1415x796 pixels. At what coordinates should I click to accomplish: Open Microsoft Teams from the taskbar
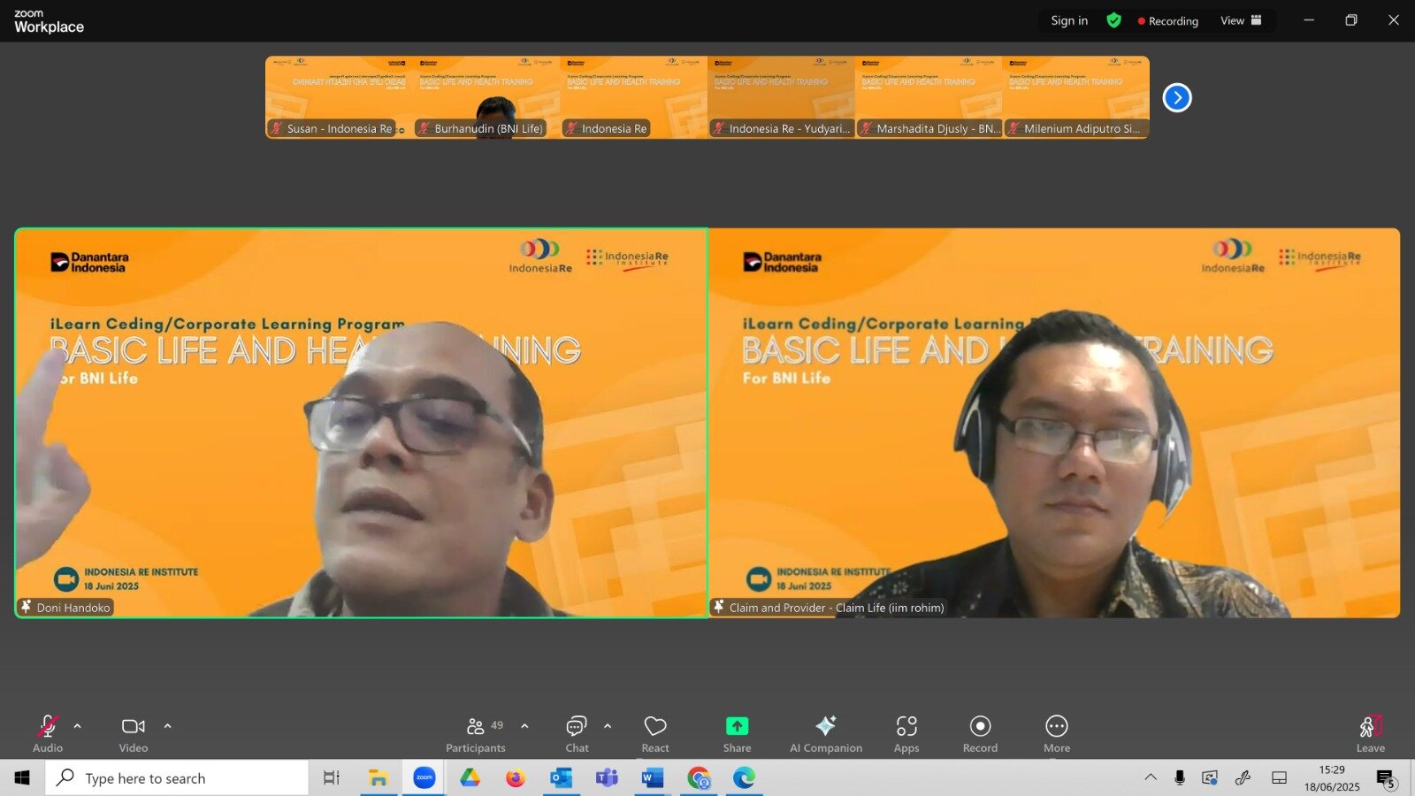click(607, 777)
